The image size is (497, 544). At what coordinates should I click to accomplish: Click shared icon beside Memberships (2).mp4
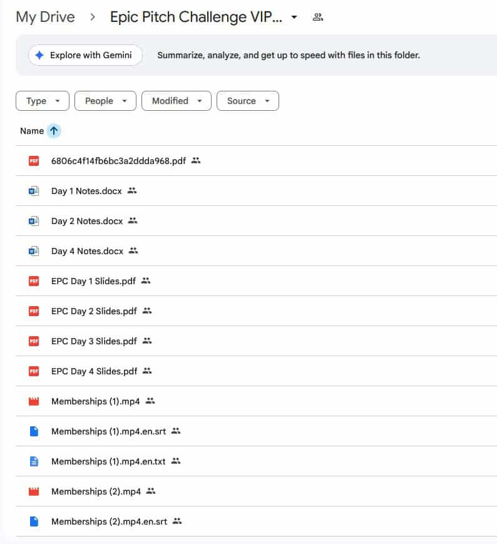coord(151,491)
